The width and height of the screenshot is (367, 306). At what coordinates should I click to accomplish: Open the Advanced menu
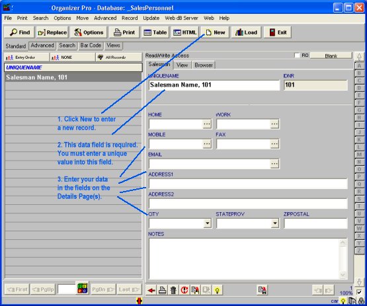pyautogui.click(x=105, y=18)
